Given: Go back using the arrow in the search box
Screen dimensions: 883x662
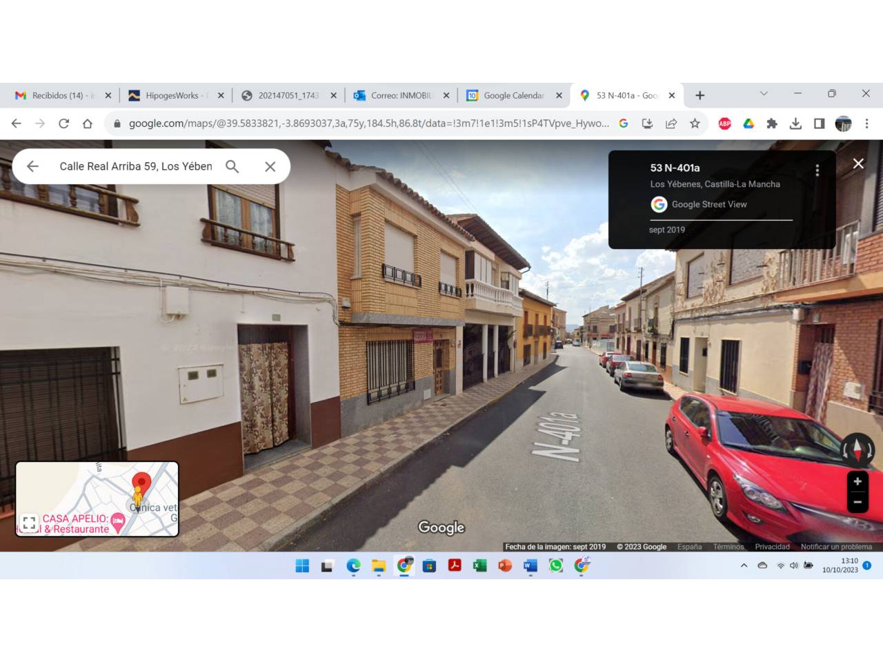Looking at the screenshot, I should click(32, 166).
